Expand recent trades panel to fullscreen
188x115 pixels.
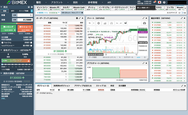[182, 18]
